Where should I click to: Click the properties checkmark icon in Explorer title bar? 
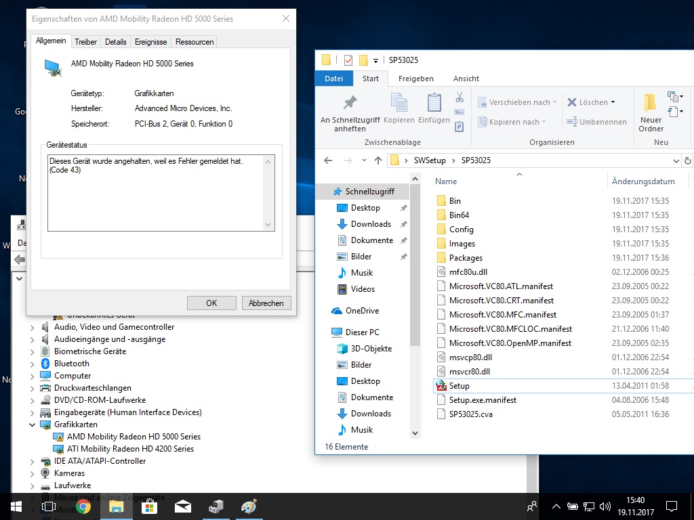pyautogui.click(x=348, y=60)
